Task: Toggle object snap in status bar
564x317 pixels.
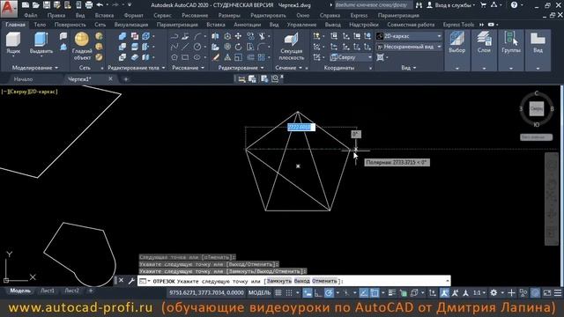Action: (x=375, y=293)
